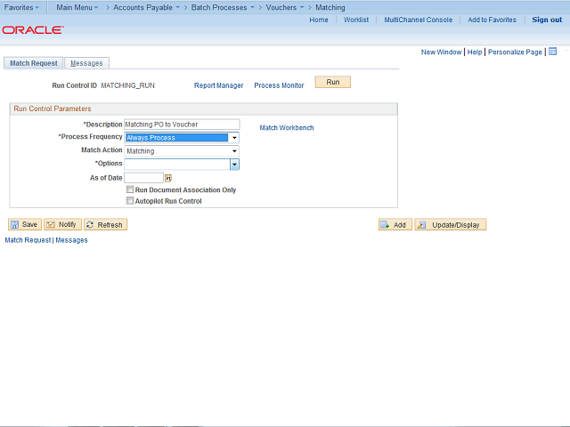Tick the Autopilot Run Control checkbox
This screenshot has height=427, width=570.
[x=130, y=200]
